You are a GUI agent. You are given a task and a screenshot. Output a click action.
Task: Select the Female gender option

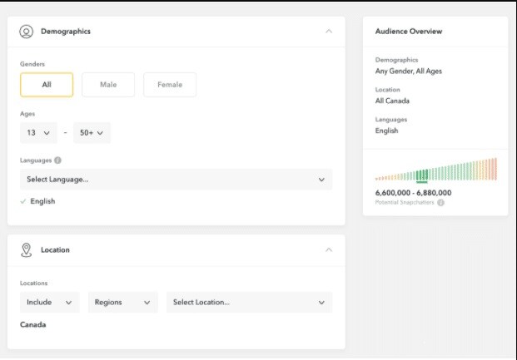tap(170, 85)
